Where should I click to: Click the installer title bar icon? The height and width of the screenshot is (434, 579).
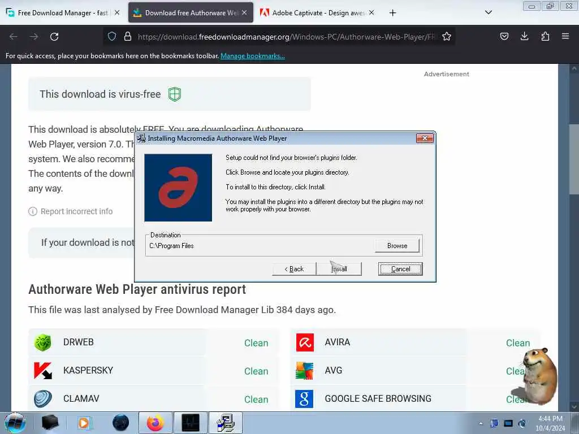pos(141,138)
